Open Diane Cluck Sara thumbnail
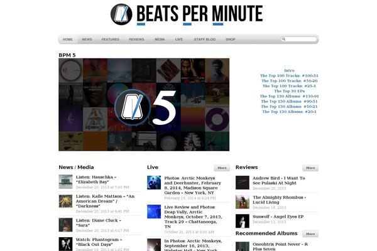The image size is (377, 251). [65, 225]
